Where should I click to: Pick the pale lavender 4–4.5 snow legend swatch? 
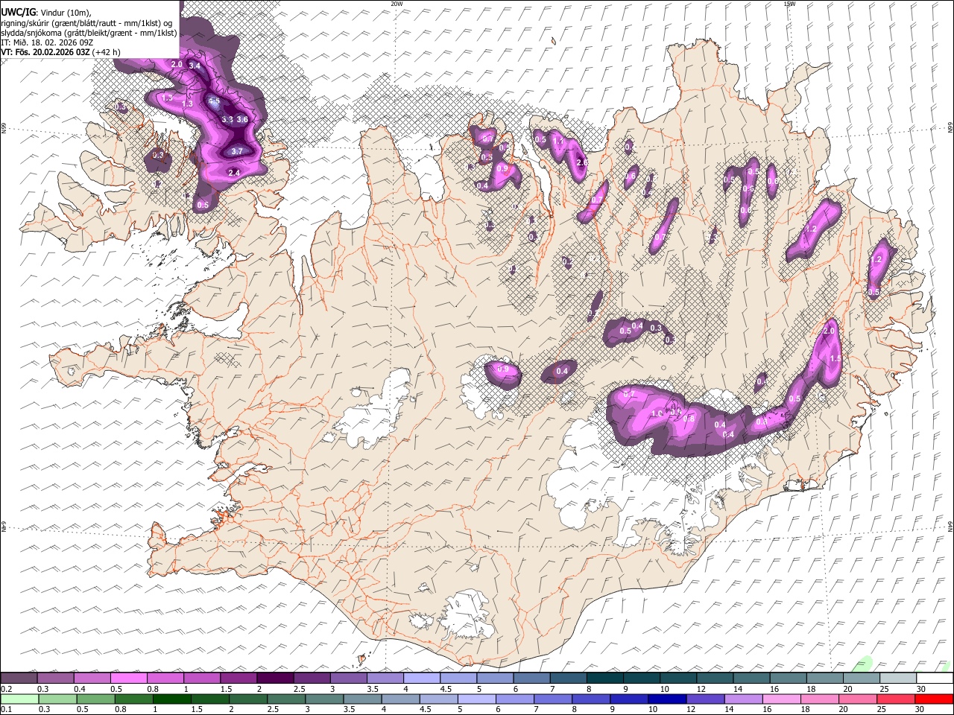click(422, 679)
